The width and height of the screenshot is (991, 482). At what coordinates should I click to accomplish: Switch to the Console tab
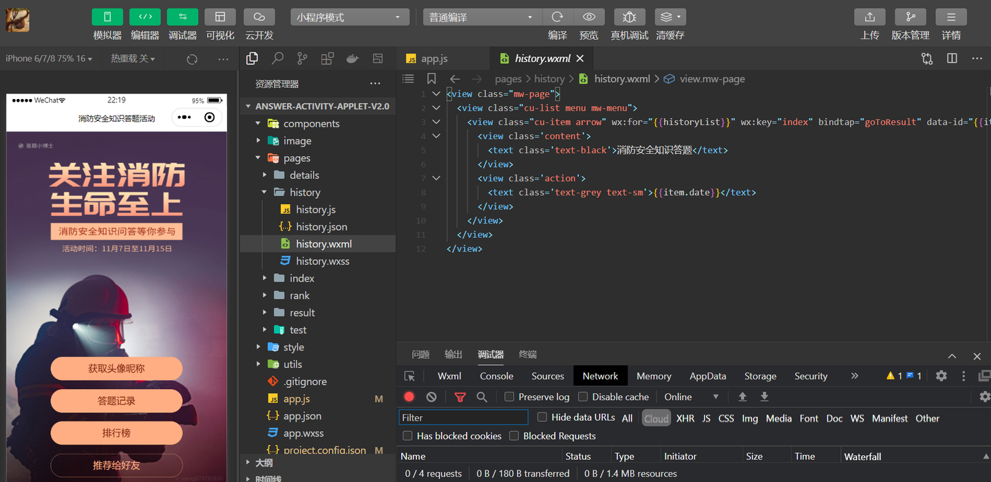click(x=496, y=376)
